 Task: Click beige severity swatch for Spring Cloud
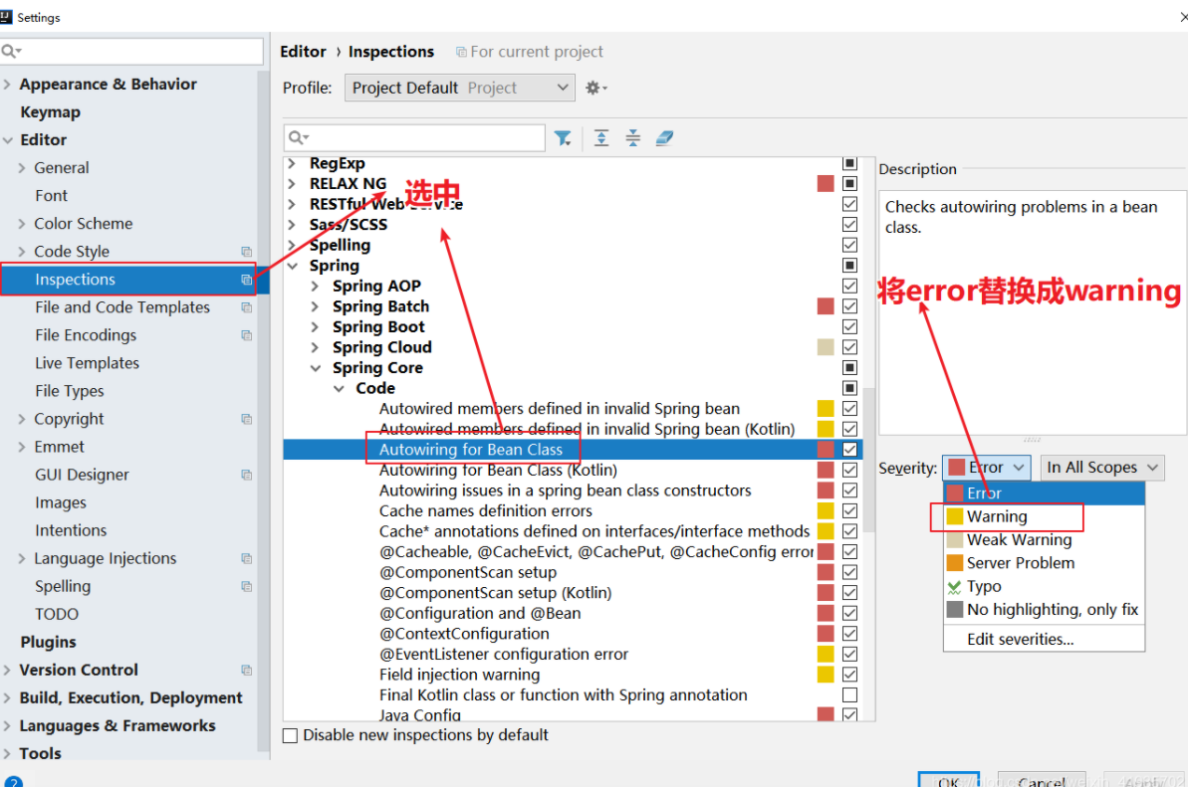826,347
